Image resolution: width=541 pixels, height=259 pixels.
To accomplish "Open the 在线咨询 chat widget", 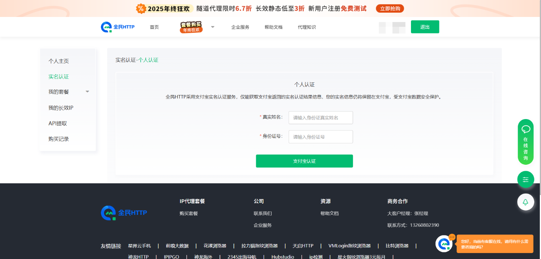I will 525,142.
